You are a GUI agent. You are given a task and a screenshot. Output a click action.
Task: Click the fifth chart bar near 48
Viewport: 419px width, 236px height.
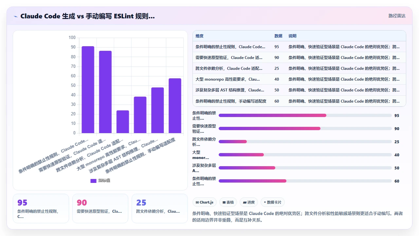click(157, 110)
